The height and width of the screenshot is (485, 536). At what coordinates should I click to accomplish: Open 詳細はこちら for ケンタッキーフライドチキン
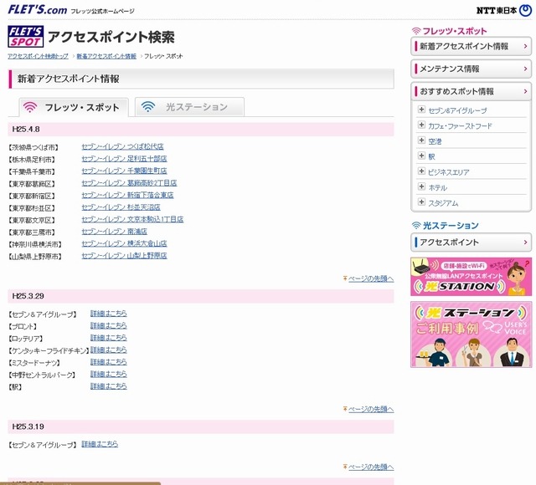108,350
